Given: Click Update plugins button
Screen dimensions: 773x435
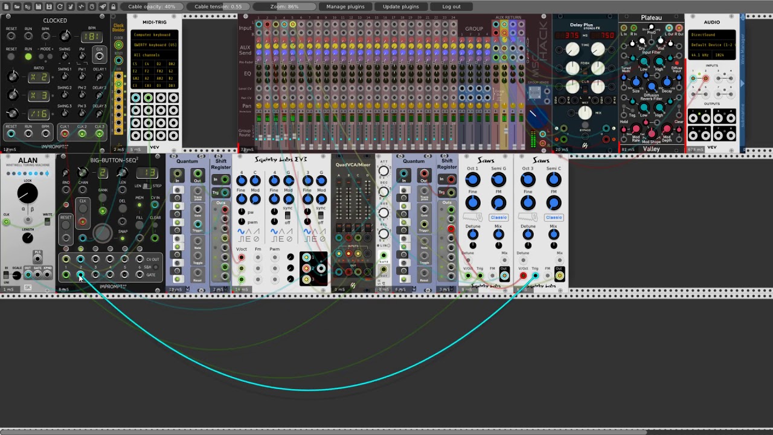Looking at the screenshot, I should click(400, 7).
